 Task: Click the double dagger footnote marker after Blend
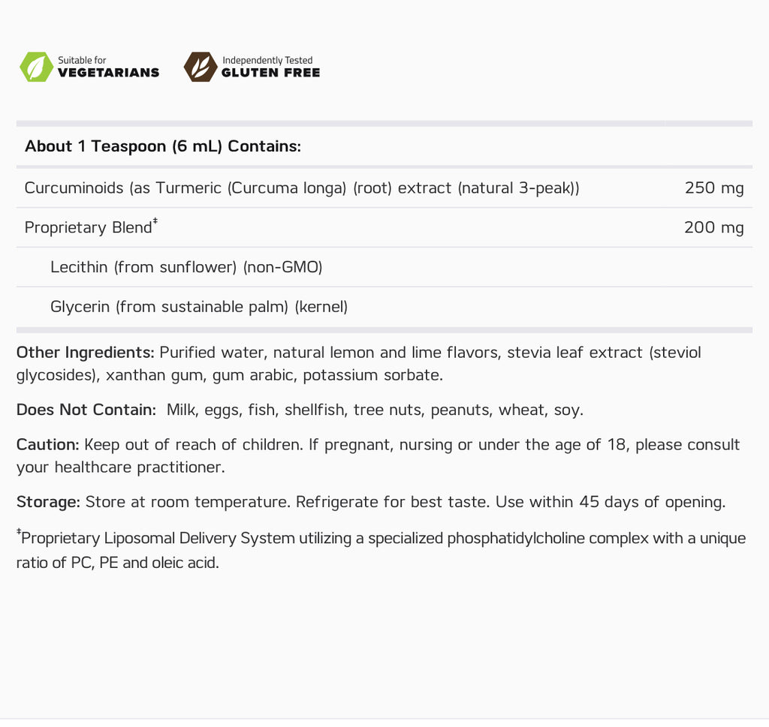pyautogui.click(x=155, y=221)
